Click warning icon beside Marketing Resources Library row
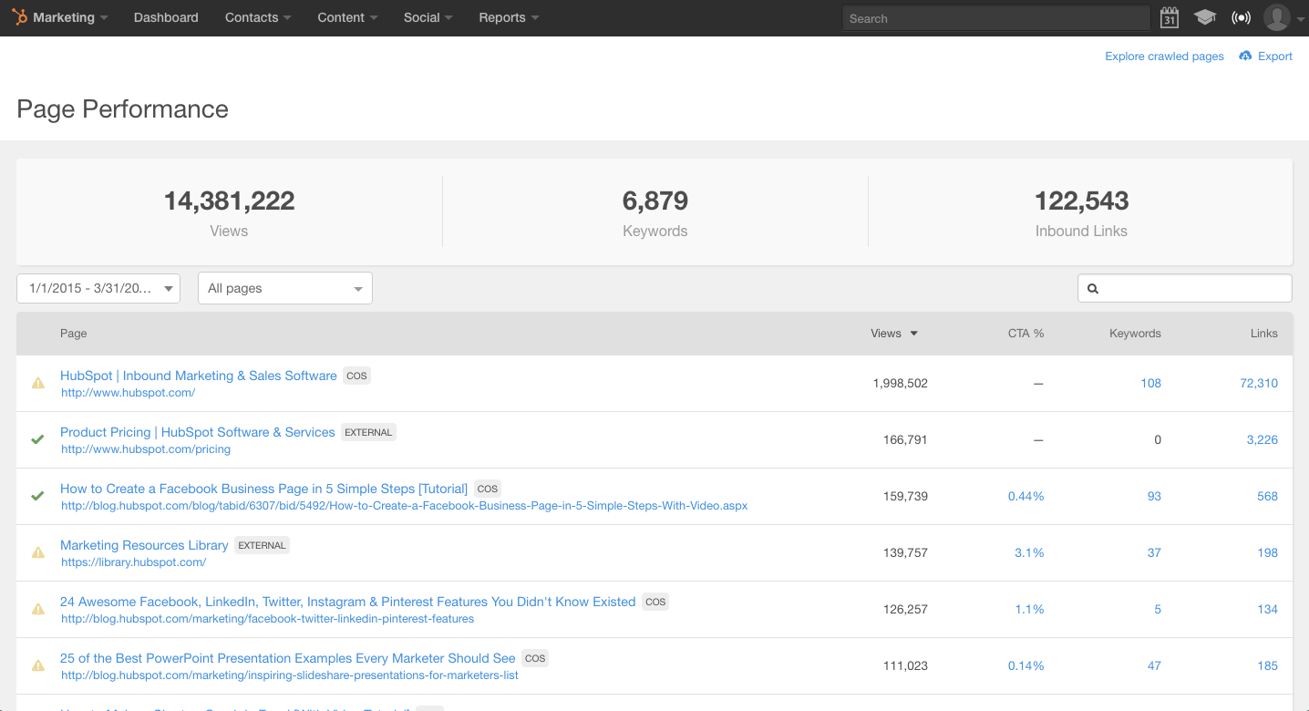This screenshot has width=1309, height=711. [x=38, y=552]
